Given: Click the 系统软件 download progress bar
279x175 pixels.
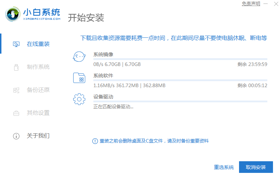Looking at the screenshot, I should (180, 80).
